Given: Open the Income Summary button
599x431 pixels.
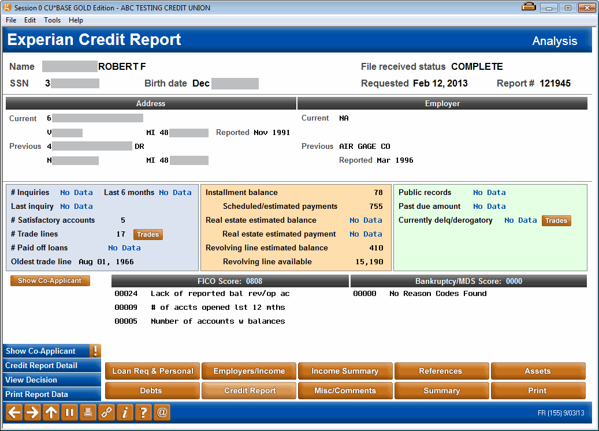Looking at the screenshot, I should click(x=345, y=371).
